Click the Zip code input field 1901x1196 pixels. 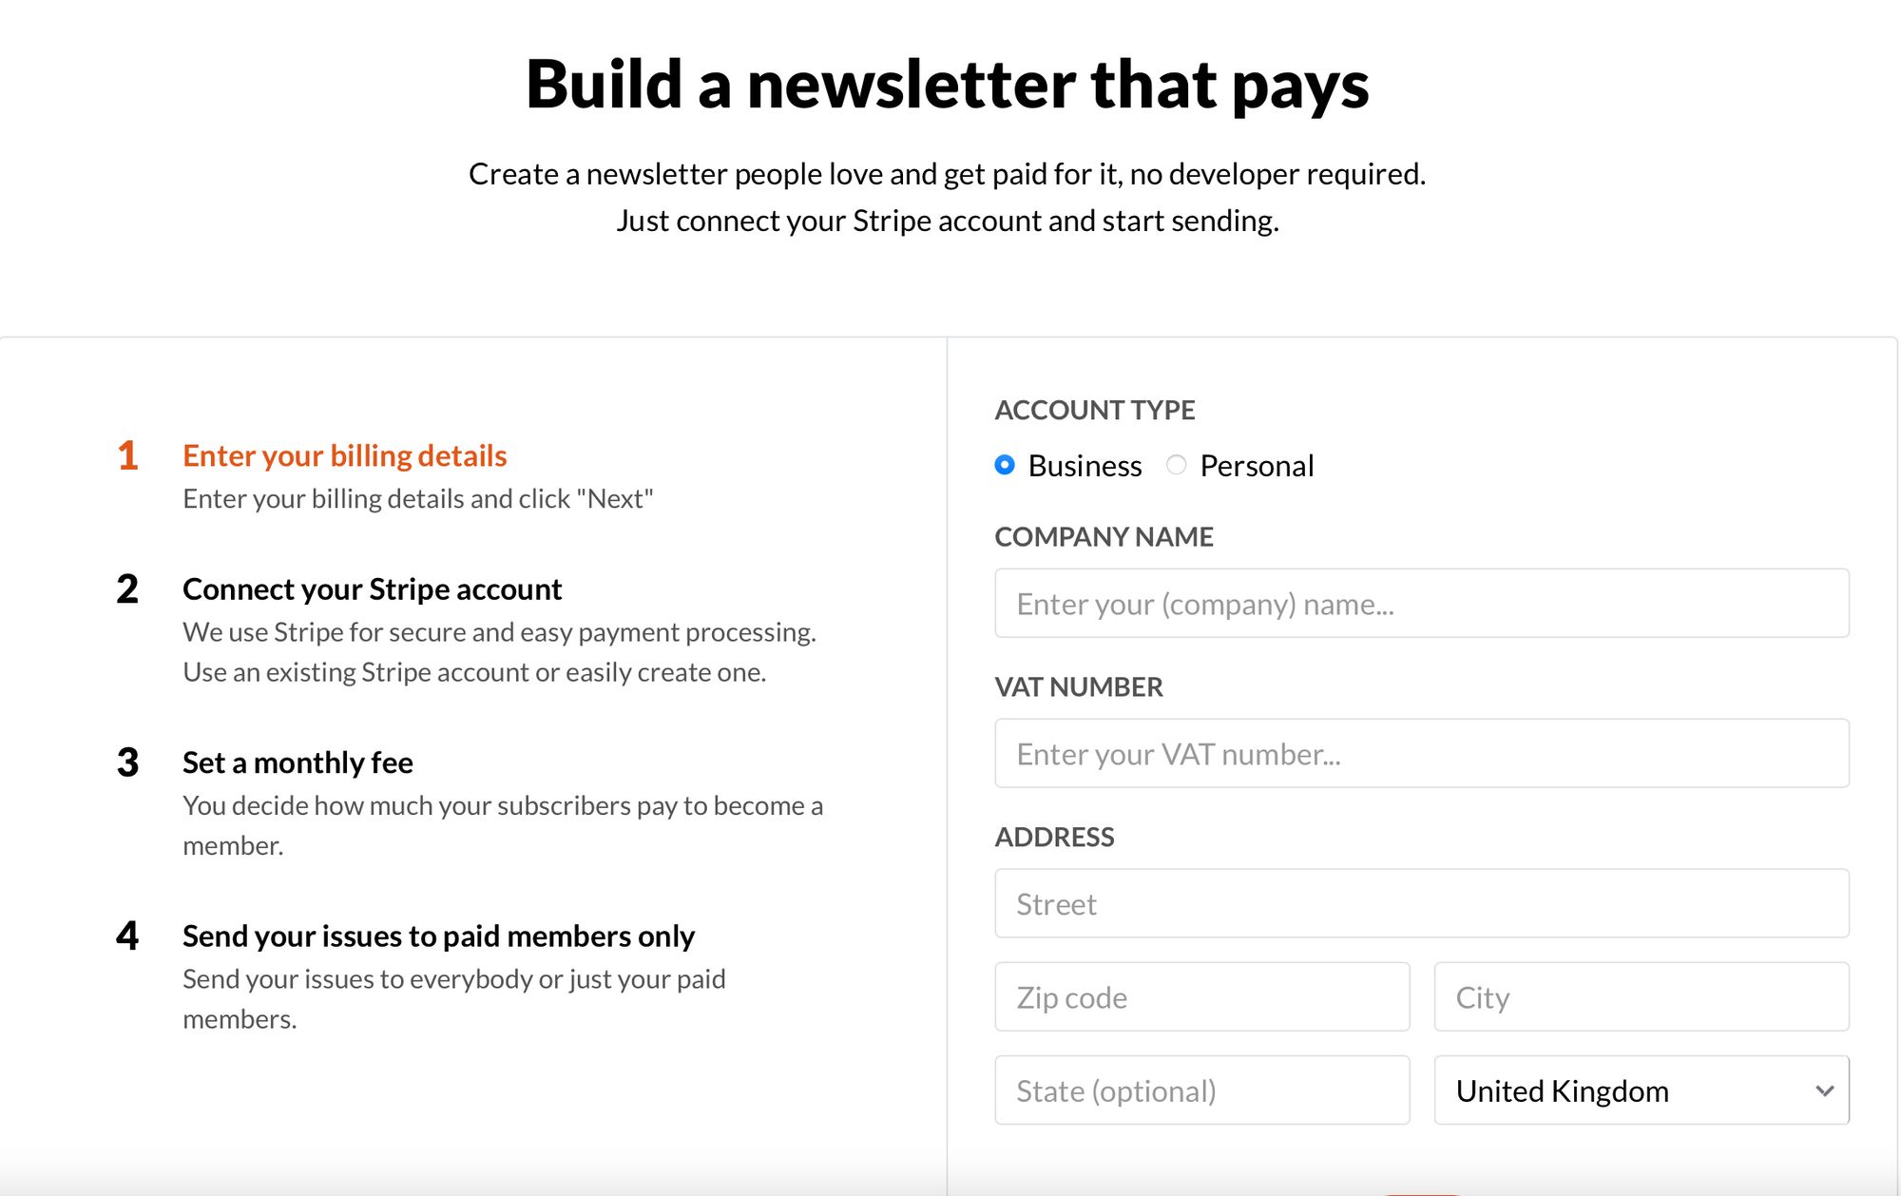click(1202, 996)
